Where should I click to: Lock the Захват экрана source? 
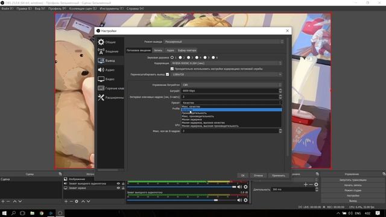coord(123,188)
